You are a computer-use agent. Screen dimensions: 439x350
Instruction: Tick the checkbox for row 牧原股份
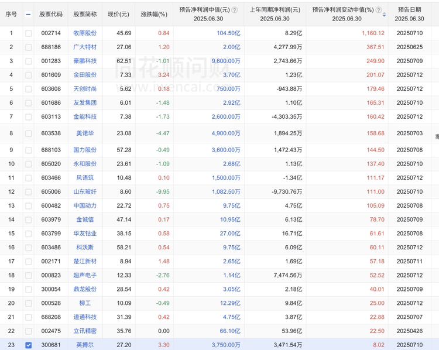[x=28, y=33]
